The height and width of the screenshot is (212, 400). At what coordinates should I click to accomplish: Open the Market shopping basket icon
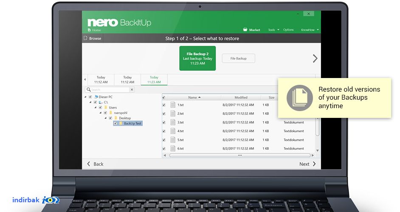pyautogui.click(x=245, y=29)
